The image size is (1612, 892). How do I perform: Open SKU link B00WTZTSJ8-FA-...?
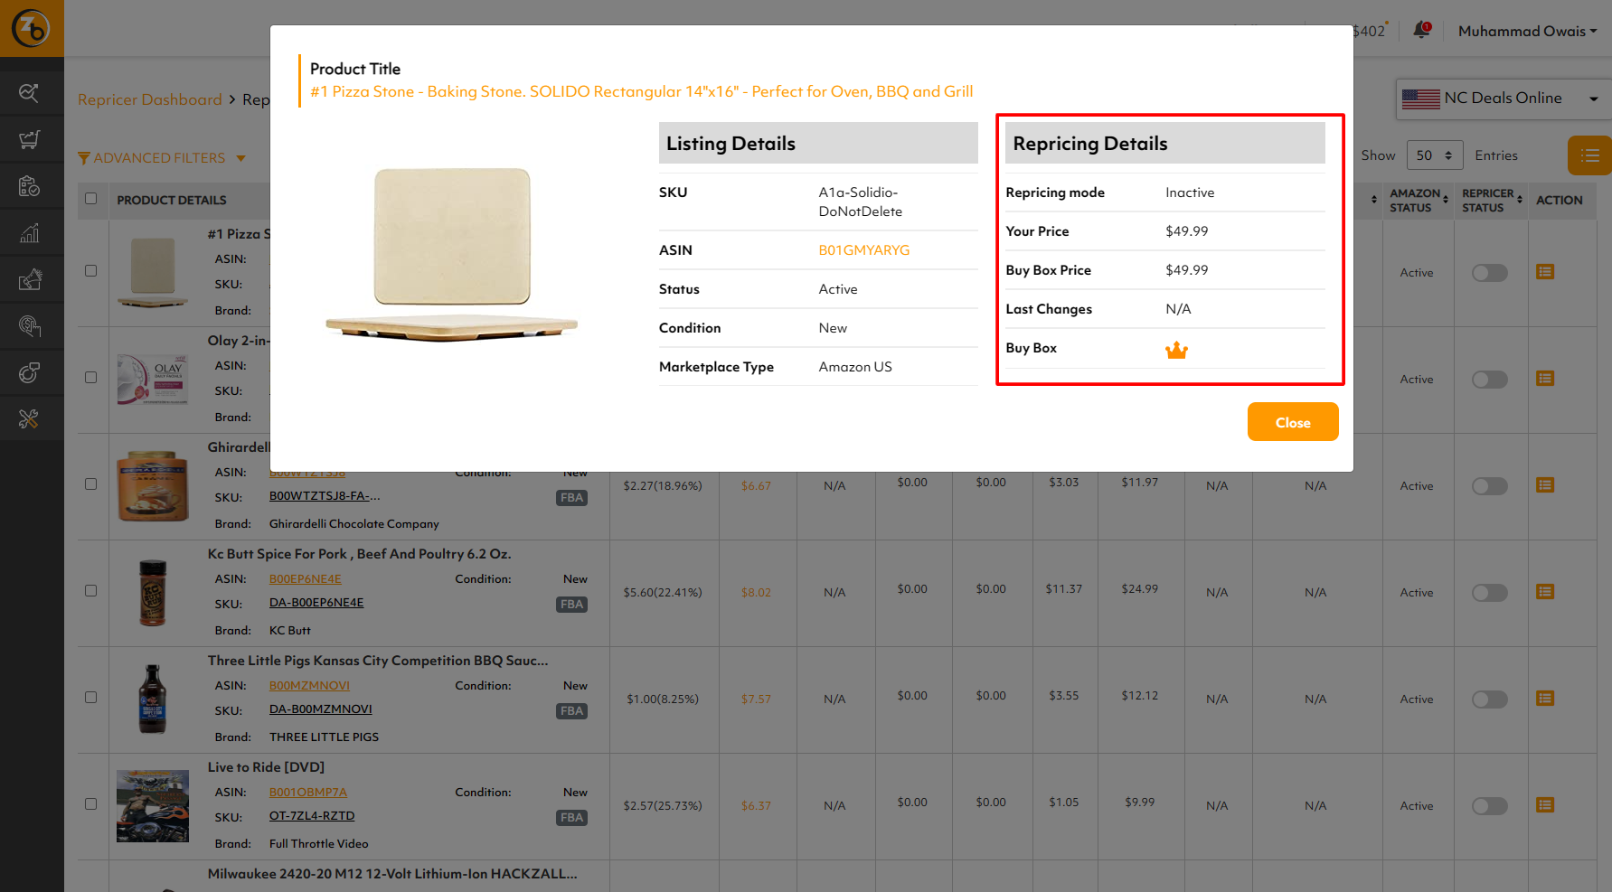pyautogui.click(x=325, y=496)
